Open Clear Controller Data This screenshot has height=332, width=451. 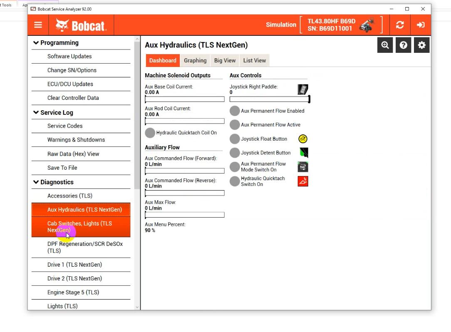coord(81,98)
